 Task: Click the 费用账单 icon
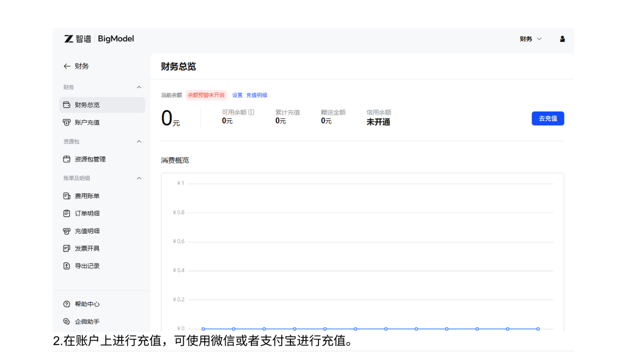point(67,196)
